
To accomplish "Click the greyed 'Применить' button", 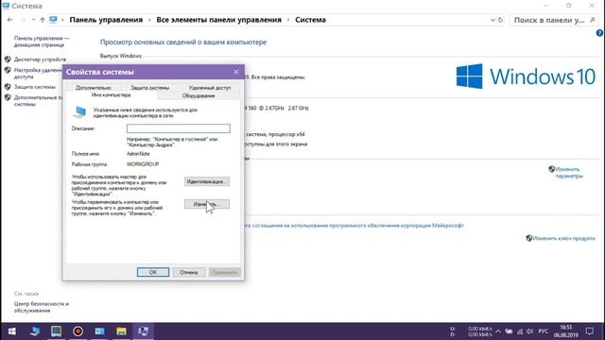I will pos(225,272).
